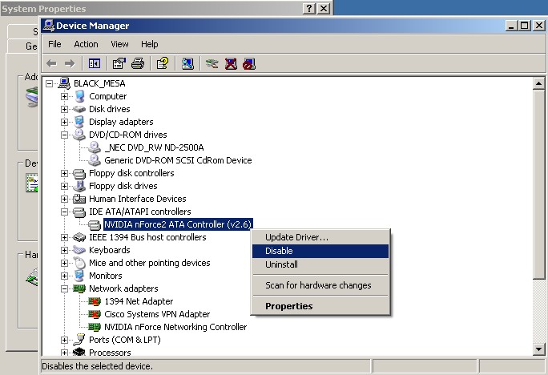Collapse the Network adapters node
Image resolution: width=548 pixels, height=375 pixels.
coord(65,288)
